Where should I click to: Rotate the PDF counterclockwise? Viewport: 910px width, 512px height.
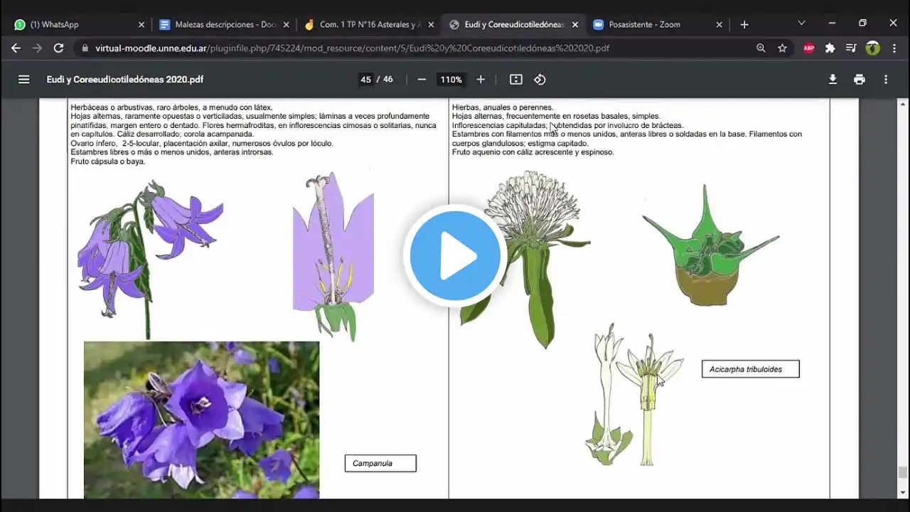(540, 80)
